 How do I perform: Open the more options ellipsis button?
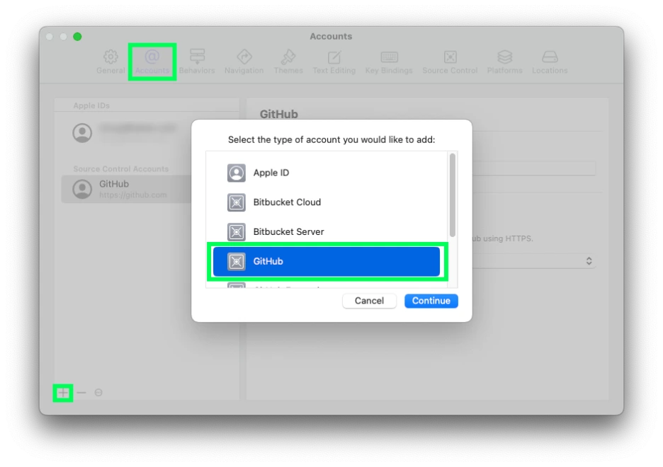coord(98,393)
